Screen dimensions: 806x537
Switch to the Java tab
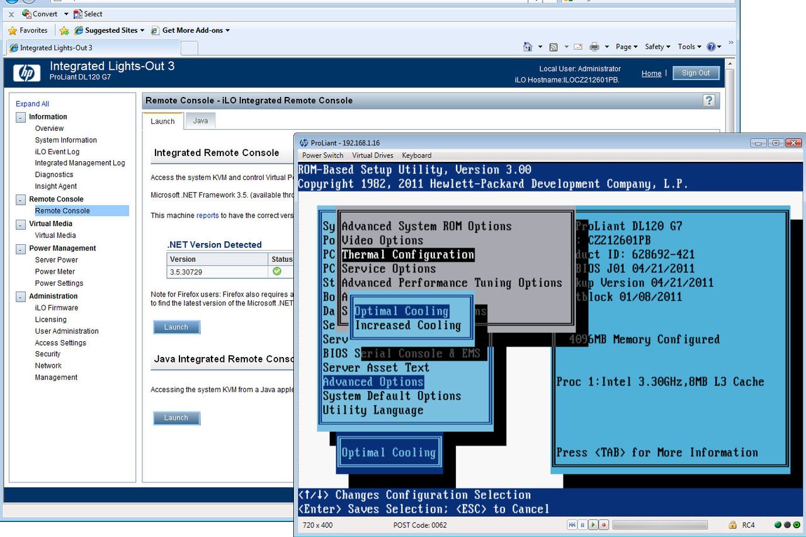(200, 121)
